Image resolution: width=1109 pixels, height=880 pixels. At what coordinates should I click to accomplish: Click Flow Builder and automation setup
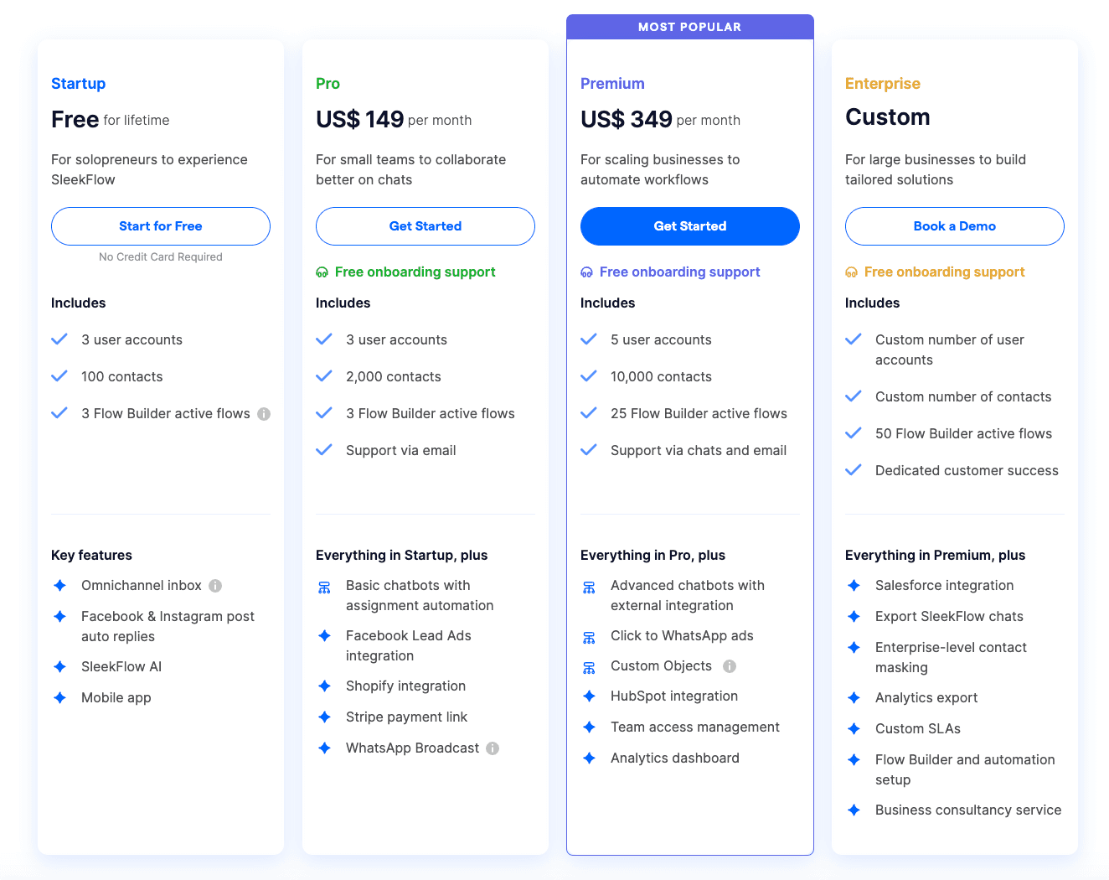(x=965, y=769)
